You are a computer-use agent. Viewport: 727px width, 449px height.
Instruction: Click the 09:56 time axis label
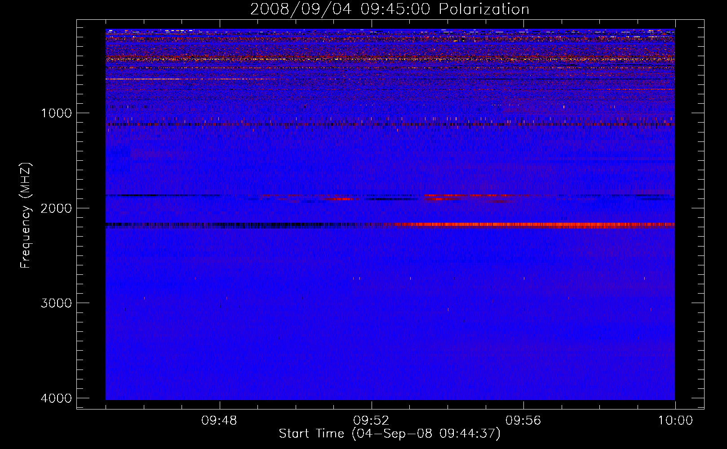523,421
